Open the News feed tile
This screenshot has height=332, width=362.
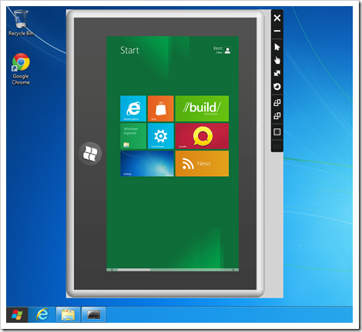click(202, 164)
